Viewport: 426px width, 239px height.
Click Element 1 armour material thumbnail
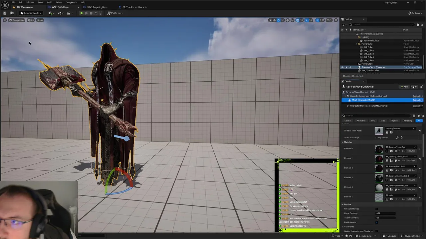(x=379, y=159)
